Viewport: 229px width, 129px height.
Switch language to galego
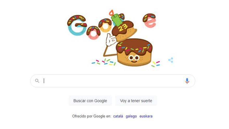pos(131,116)
